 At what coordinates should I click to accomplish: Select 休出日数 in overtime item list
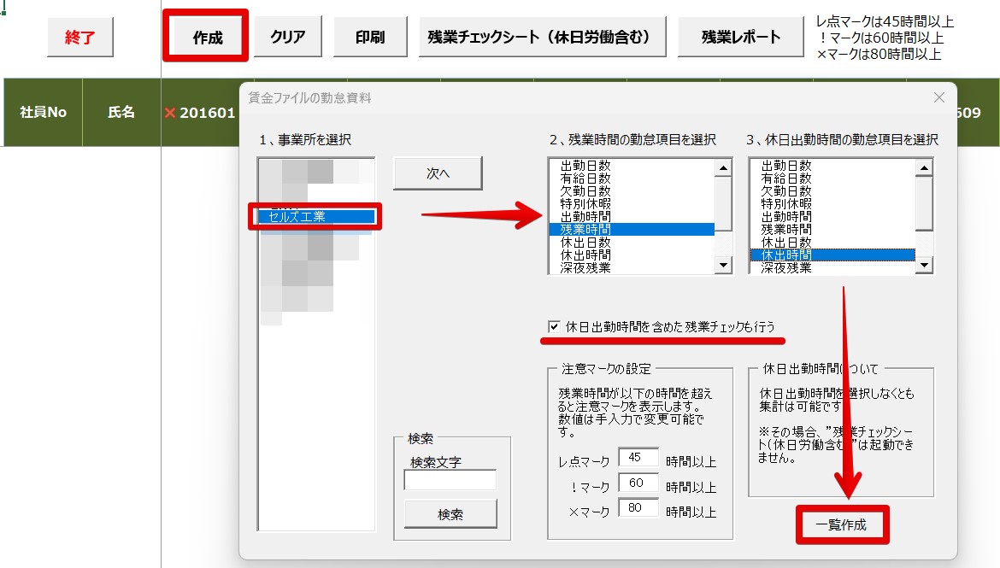click(632, 243)
